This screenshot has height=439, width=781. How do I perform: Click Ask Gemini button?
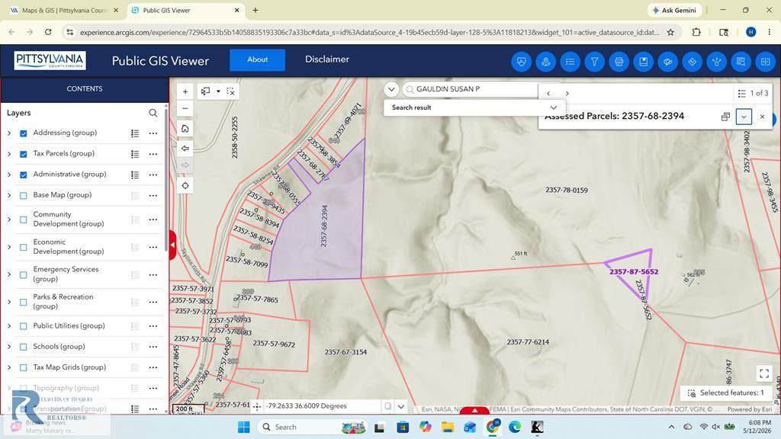pos(674,10)
